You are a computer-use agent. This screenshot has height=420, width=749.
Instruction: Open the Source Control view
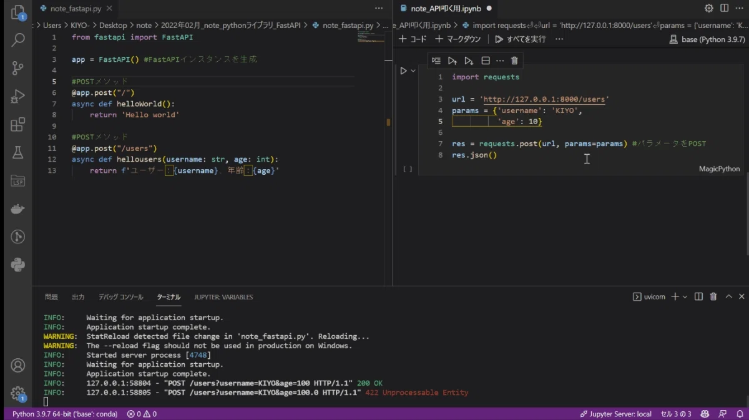click(17, 69)
